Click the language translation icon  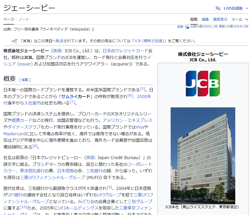[x=218, y=8]
